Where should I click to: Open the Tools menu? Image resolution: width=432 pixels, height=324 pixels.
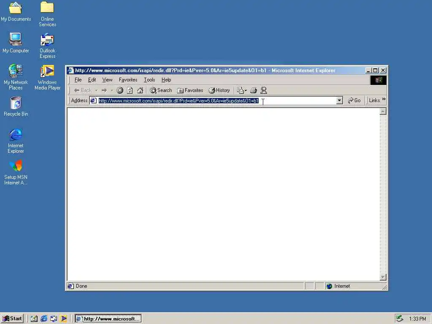149,80
